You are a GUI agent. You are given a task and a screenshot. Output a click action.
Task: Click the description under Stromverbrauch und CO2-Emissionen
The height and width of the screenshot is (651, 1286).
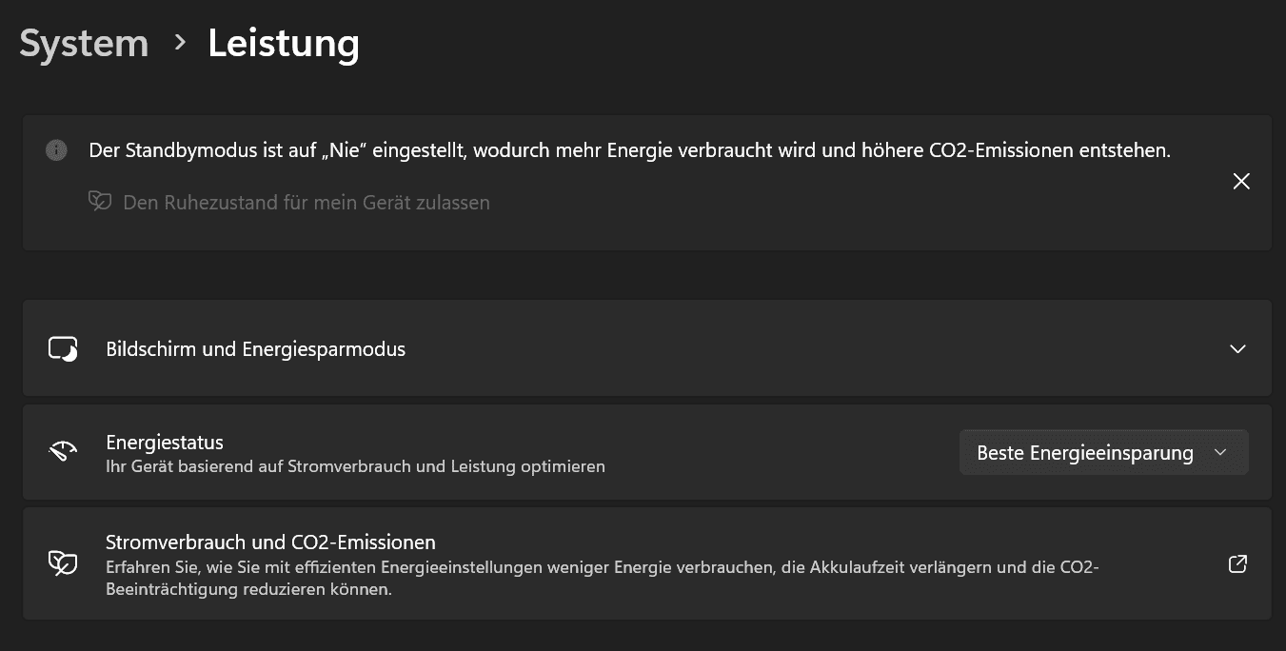coord(603,579)
